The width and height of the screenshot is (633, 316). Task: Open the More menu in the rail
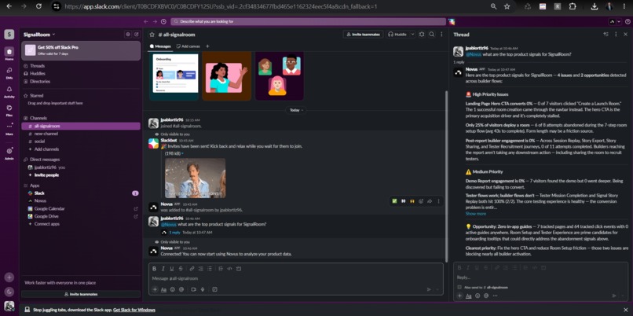point(9,128)
